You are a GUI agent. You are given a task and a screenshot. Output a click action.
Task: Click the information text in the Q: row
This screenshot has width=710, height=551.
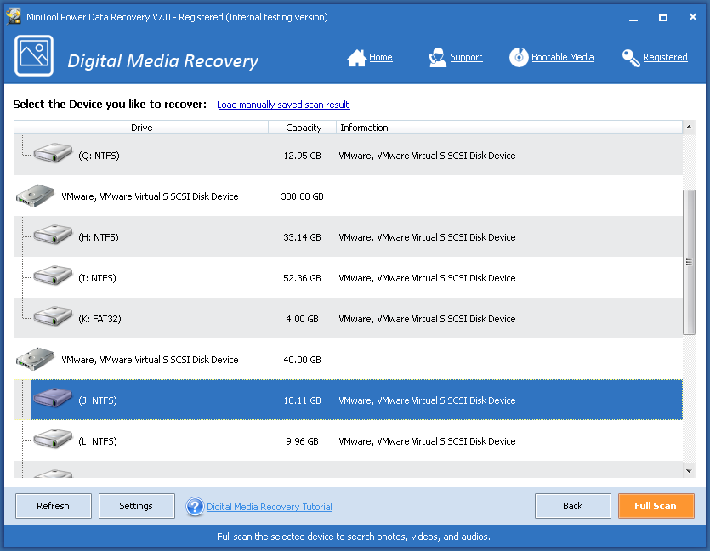coord(427,156)
